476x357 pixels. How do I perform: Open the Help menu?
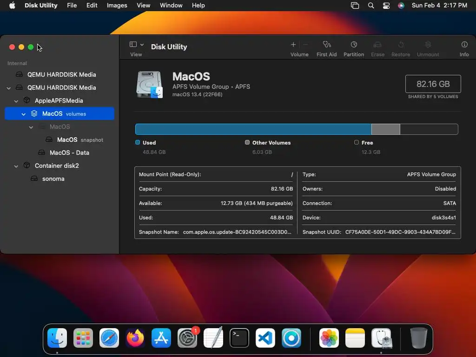(198, 6)
